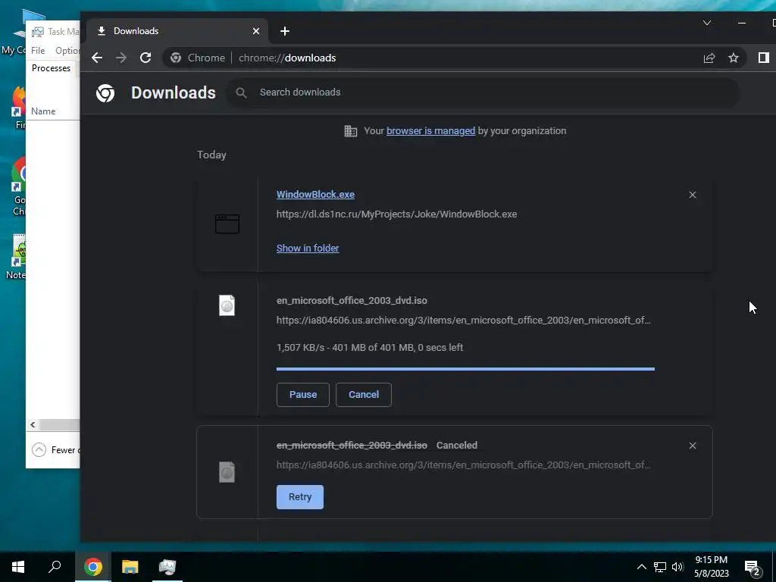Click the network tray icon
Viewport: 776px width, 582px height.
tap(660, 567)
